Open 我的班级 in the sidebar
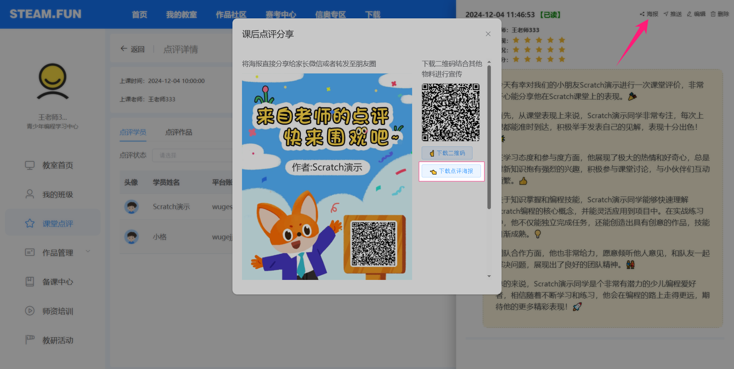 point(53,195)
